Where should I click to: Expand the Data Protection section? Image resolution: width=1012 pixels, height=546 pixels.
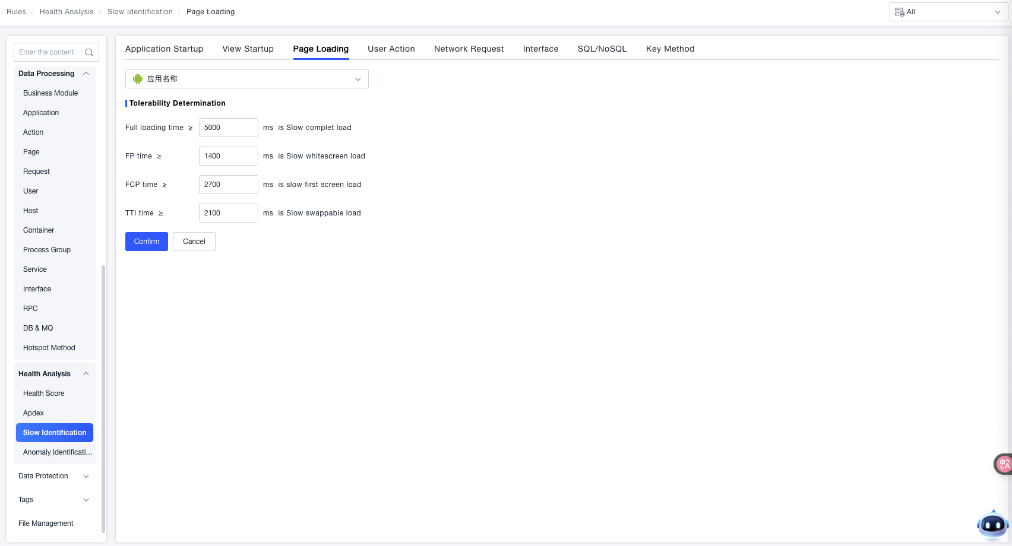[x=86, y=476]
